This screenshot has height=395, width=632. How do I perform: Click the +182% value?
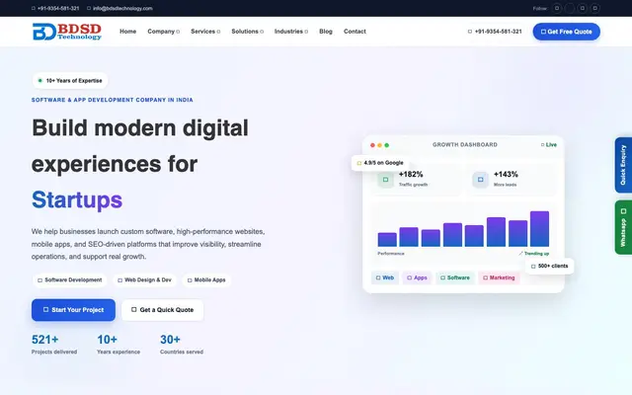coord(411,175)
